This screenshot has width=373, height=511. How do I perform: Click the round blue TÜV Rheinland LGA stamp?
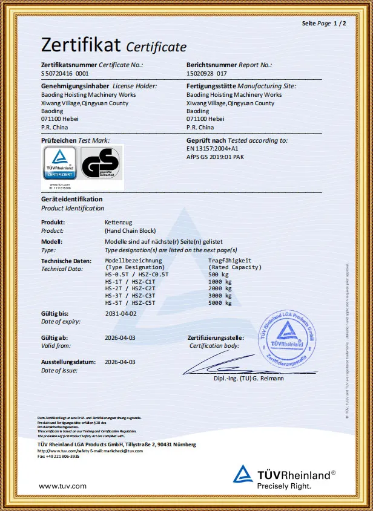point(287,339)
